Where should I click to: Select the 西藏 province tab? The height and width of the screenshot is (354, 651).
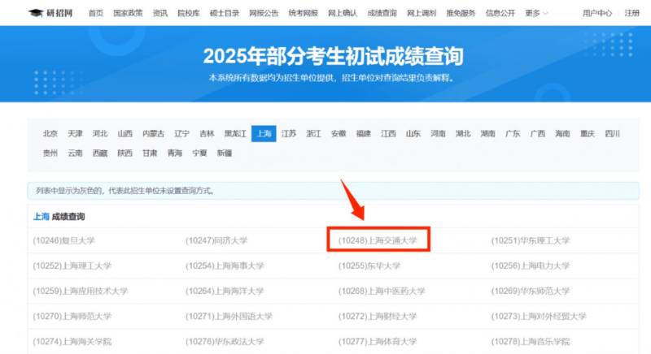(100, 153)
